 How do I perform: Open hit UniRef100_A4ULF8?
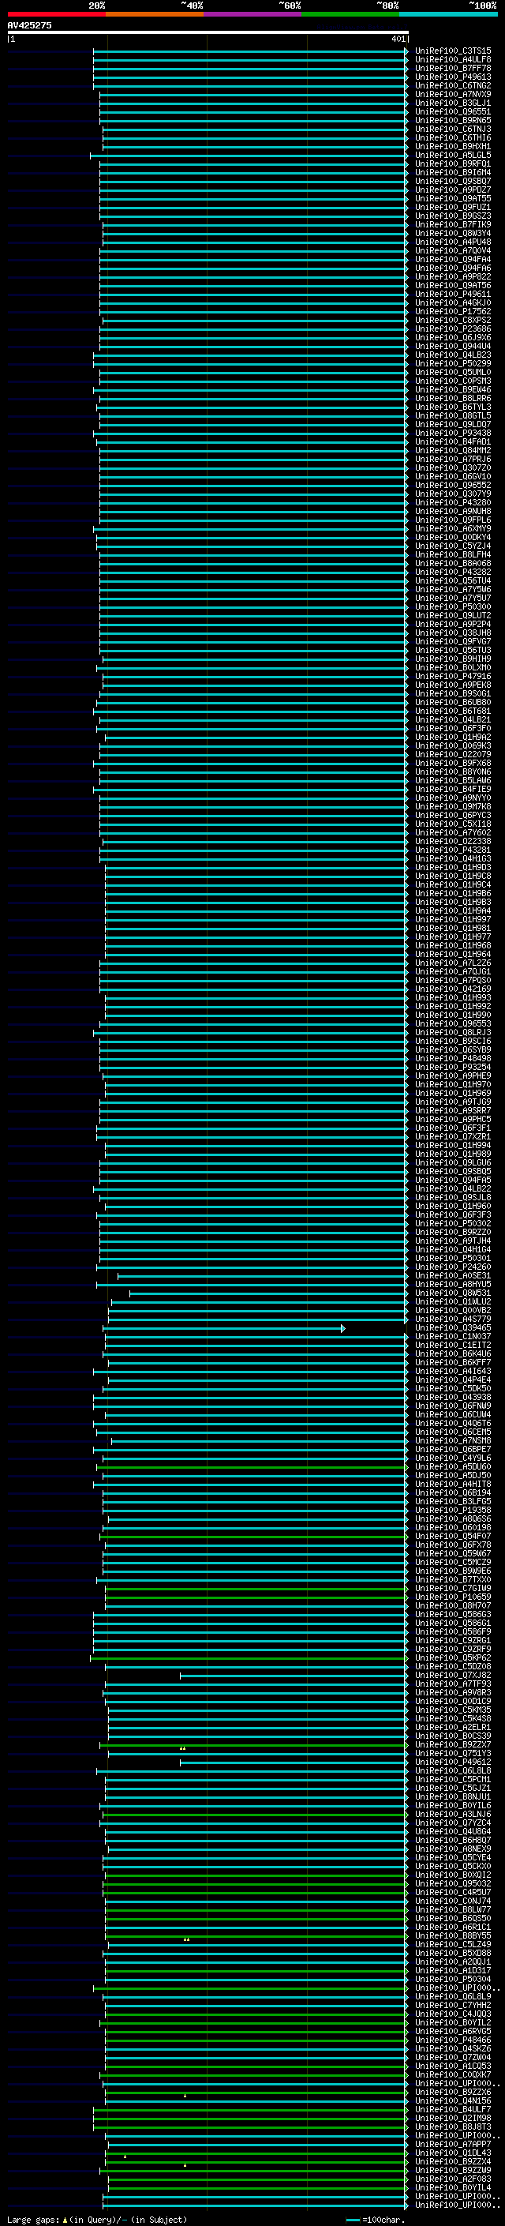tap(453, 60)
